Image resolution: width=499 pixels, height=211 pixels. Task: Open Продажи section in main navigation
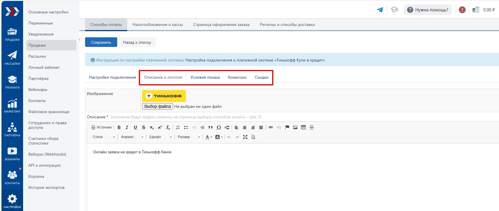click(12, 34)
